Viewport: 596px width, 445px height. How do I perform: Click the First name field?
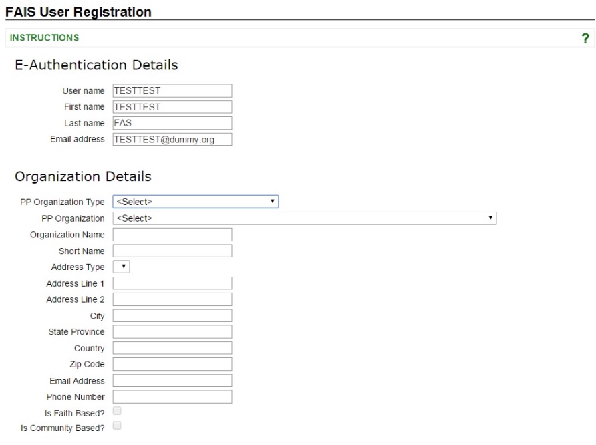(x=172, y=107)
